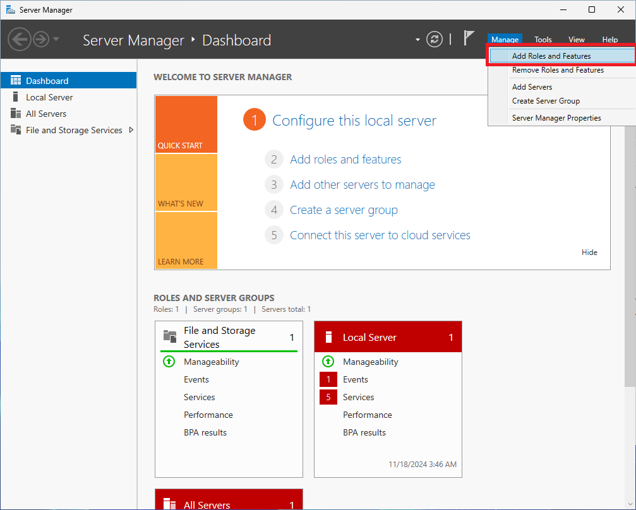Click Connect this server to cloud services
This screenshot has height=510, width=636.
(x=380, y=235)
